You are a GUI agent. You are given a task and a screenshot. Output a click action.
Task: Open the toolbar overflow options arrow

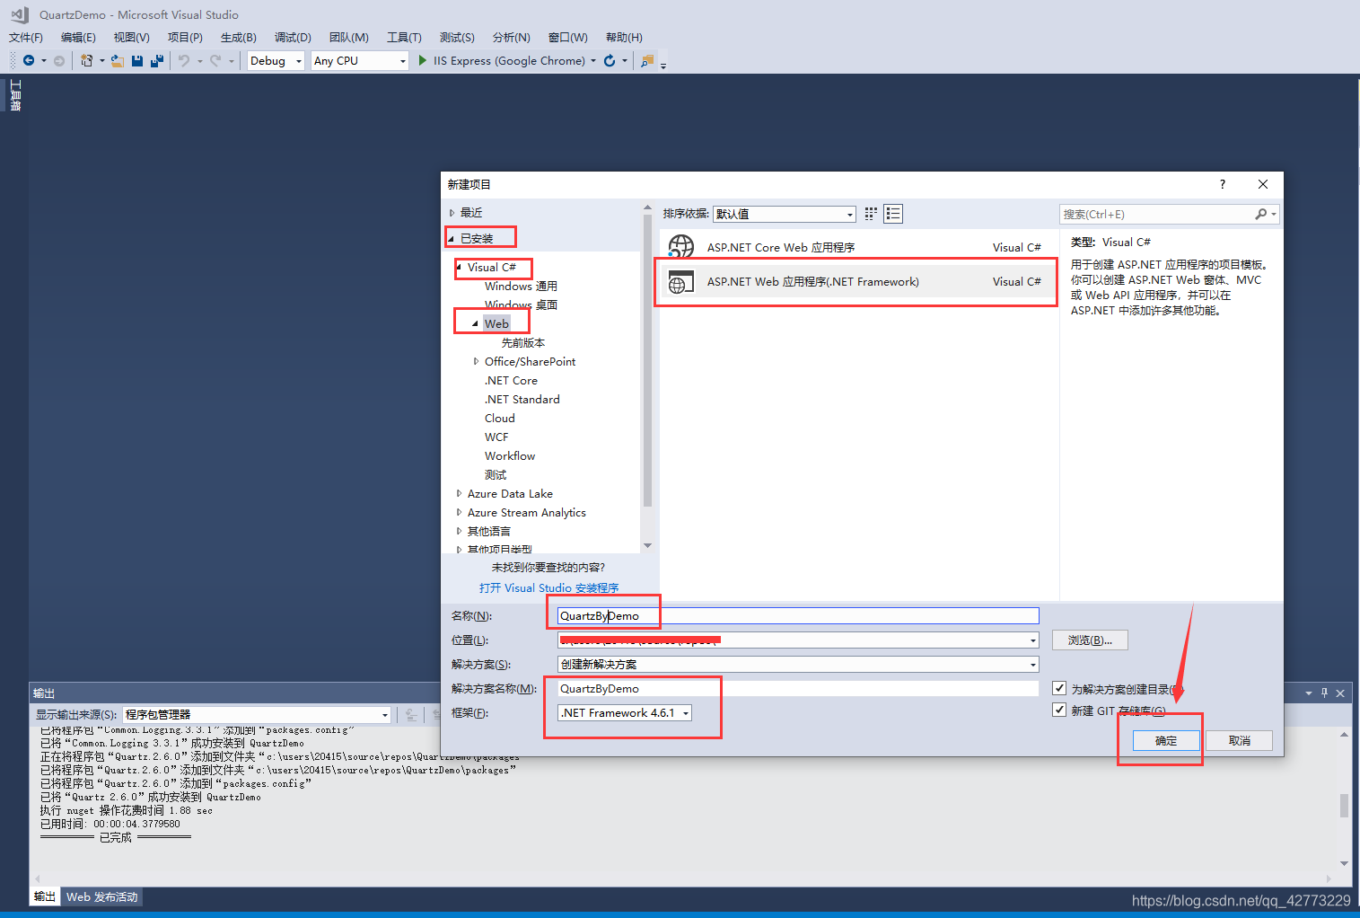pos(663,64)
